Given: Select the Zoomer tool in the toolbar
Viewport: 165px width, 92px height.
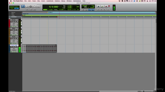Looking at the screenshot, I should pyautogui.click(x=23, y=6).
